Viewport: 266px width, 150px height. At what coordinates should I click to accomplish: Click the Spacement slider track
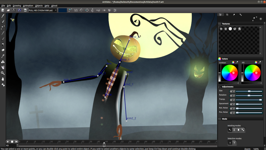pos(249,104)
